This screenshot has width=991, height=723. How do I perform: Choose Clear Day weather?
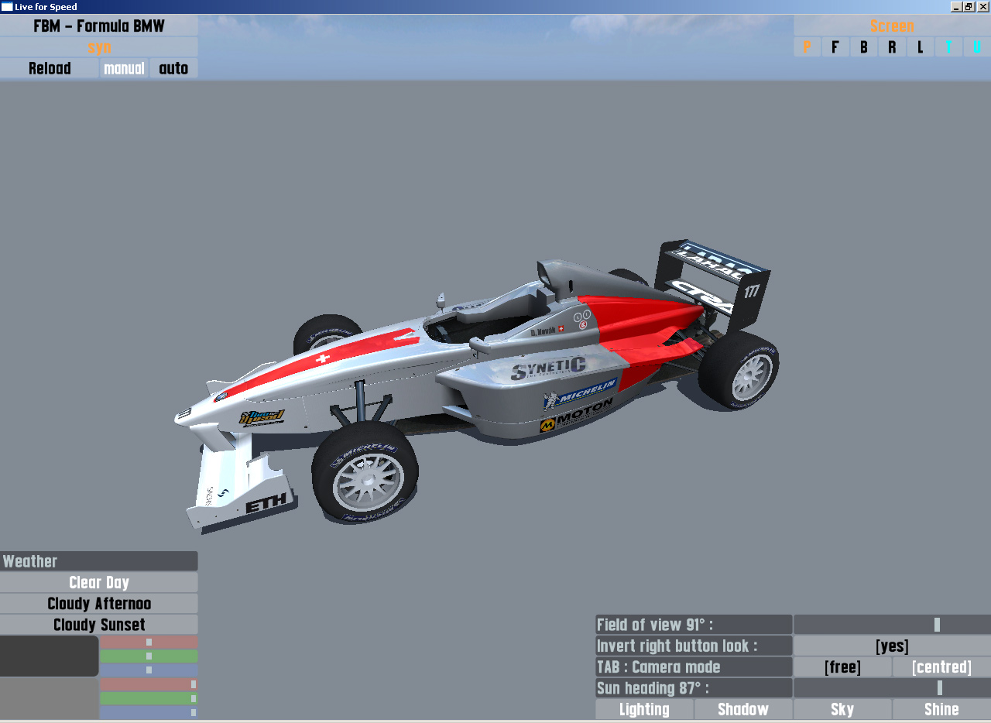[x=99, y=582]
